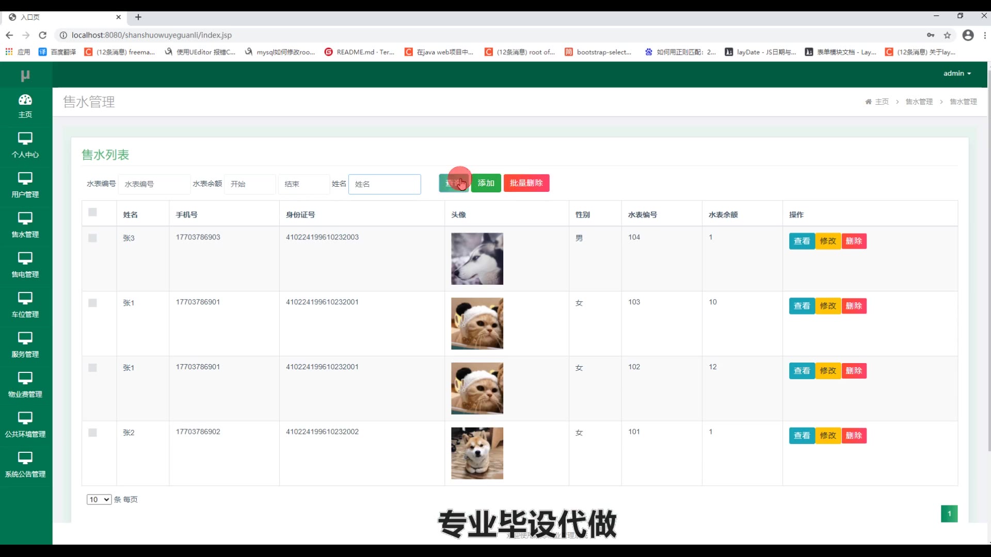Click 主页 in the breadcrumb
This screenshot has width=991, height=557.
point(881,102)
